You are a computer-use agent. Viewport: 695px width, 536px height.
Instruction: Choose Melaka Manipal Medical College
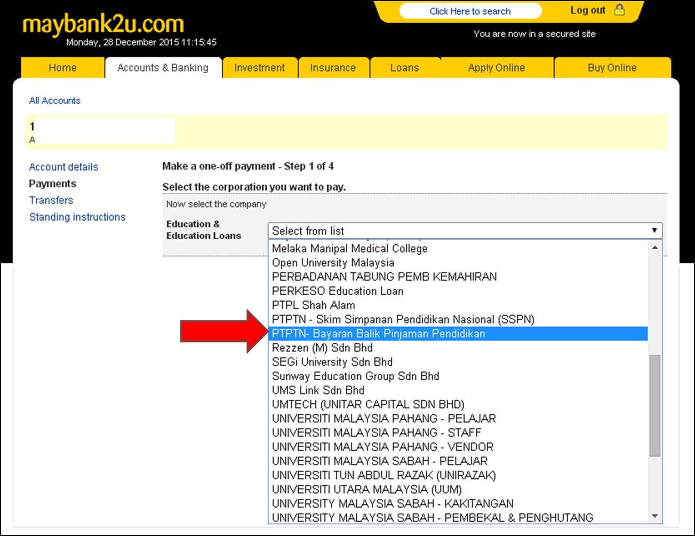[458, 248]
